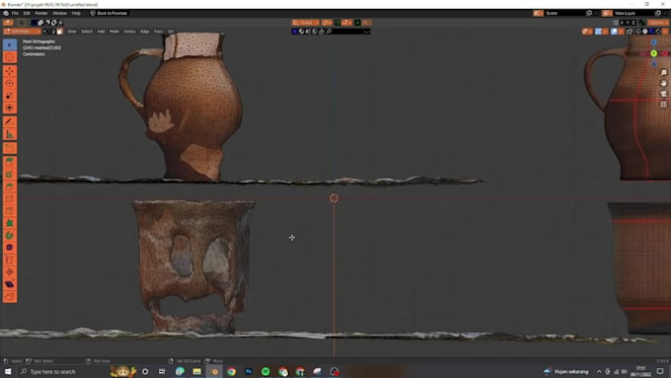Switch to solid viewport shading
This screenshot has width=671, height=378.
point(645,32)
